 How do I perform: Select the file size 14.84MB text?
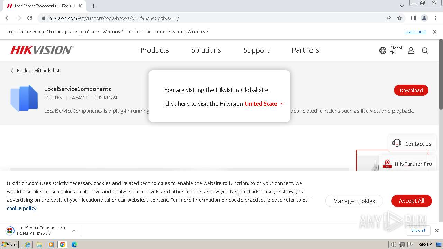click(x=79, y=98)
